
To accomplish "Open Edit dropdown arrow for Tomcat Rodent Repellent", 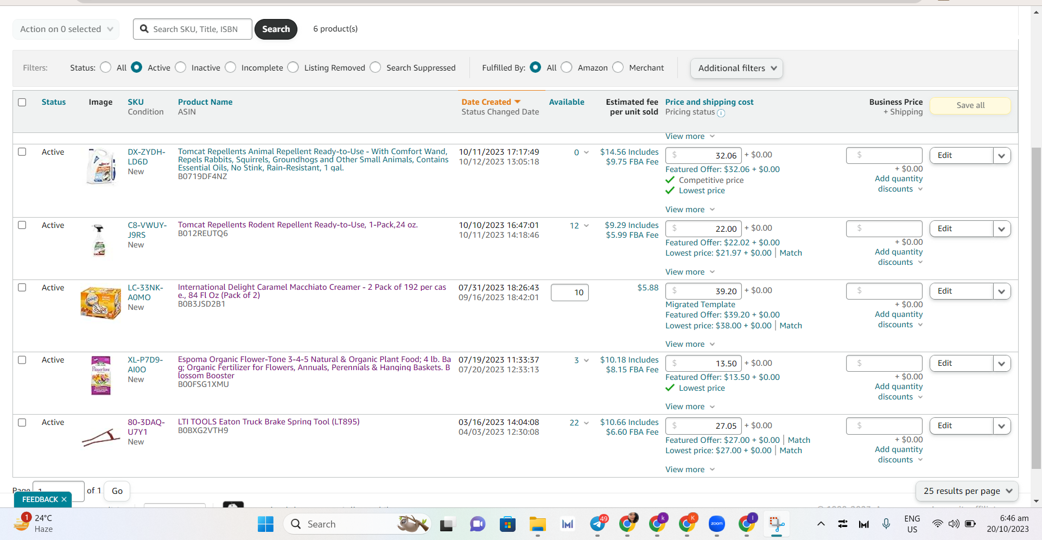I will click(x=1002, y=229).
